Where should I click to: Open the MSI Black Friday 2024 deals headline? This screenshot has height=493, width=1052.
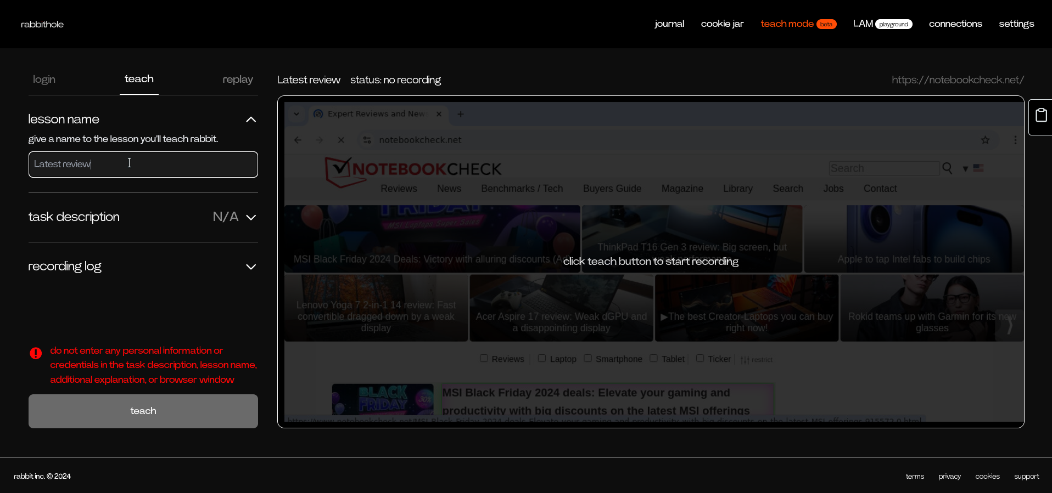(596, 401)
